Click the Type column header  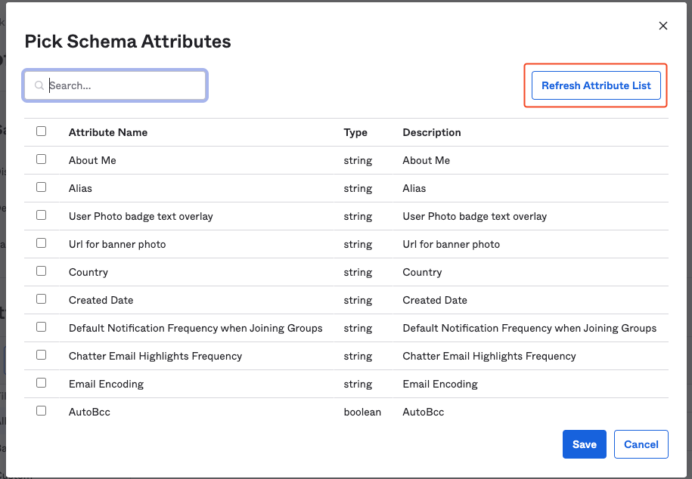(x=355, y=132)
